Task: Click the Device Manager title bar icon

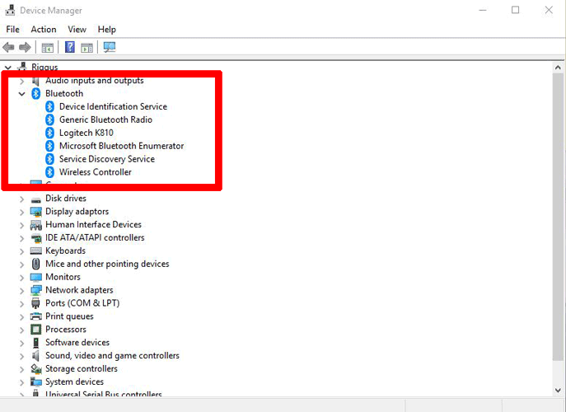Action: (10, 10)
